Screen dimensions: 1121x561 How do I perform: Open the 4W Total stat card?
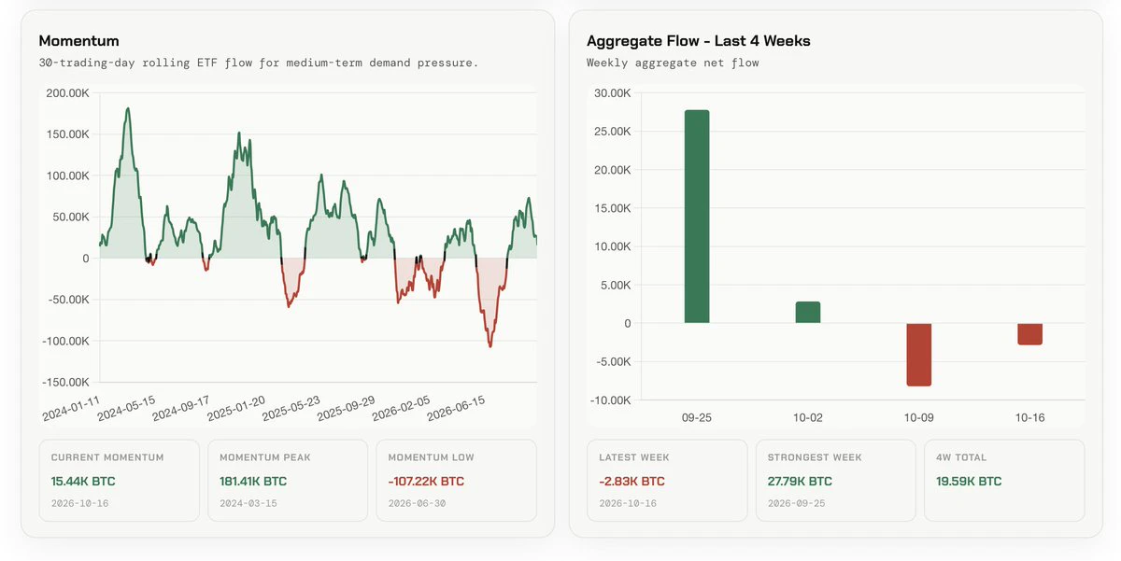[1004, 480]
